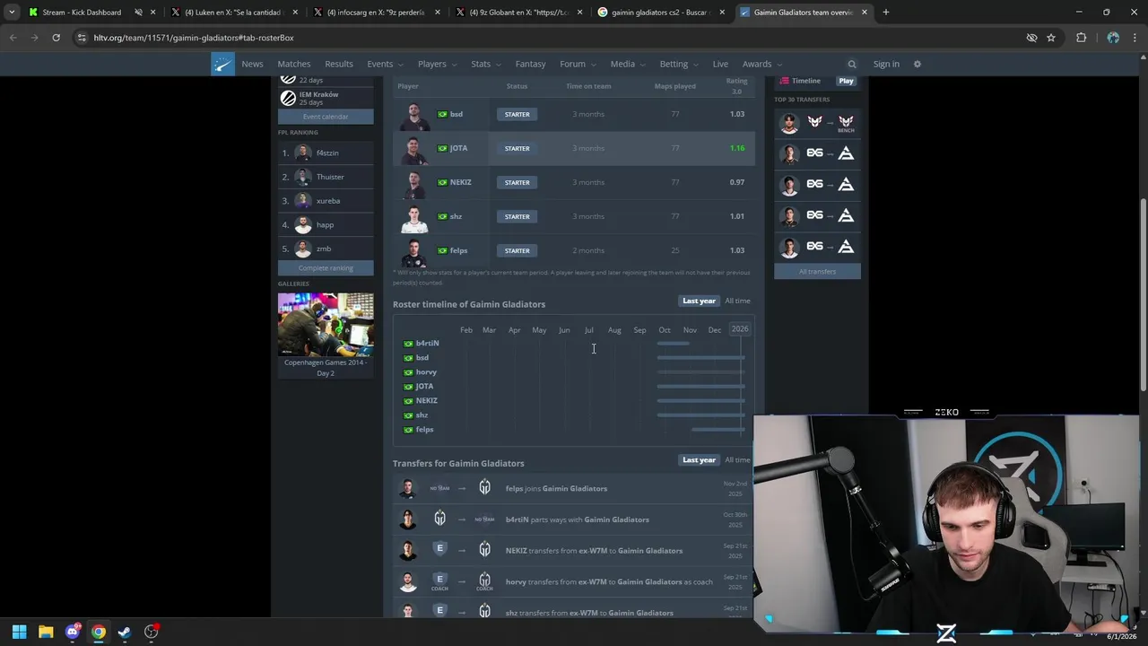Open the Copenhagen Games 2014 gallery thumbnail
This screenshot has height=646, width=1148.
pyautogui.click(x=326, y=325)
